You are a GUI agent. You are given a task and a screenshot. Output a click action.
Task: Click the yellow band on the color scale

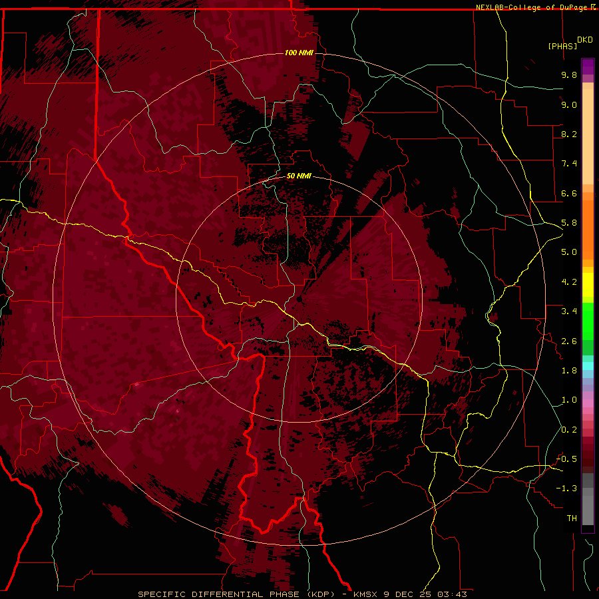click(588, 285)
